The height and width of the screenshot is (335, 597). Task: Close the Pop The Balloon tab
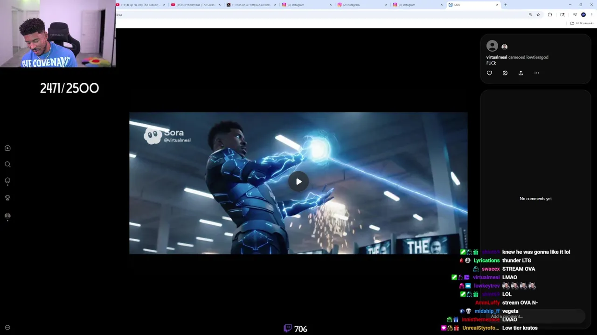pyautogui.click(x=164, y=5)
